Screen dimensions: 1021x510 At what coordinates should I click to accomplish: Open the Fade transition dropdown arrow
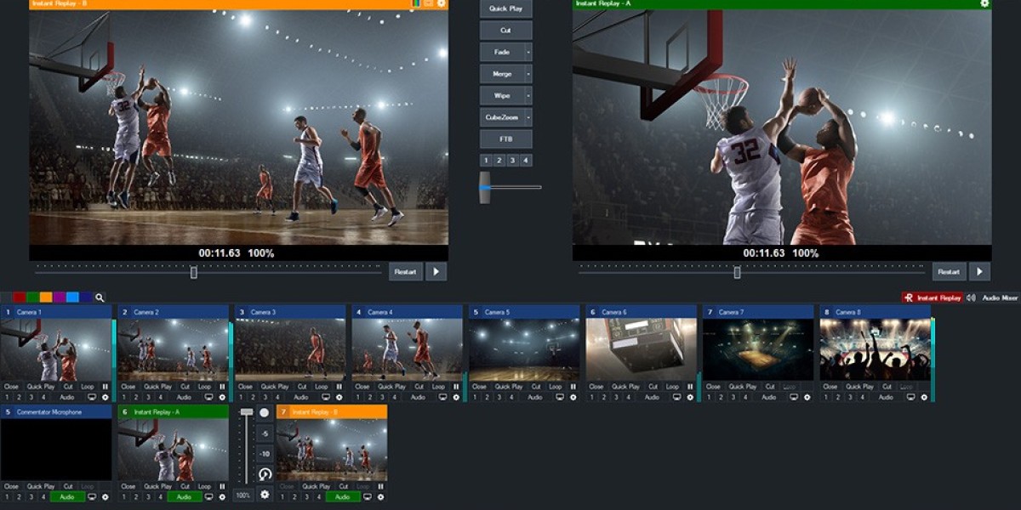(x=528, y=52)
